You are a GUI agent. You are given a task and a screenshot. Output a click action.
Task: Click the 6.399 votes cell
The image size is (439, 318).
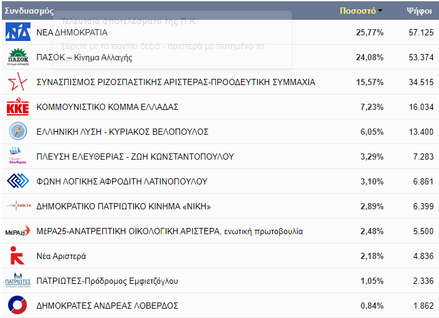coord(423,207)
